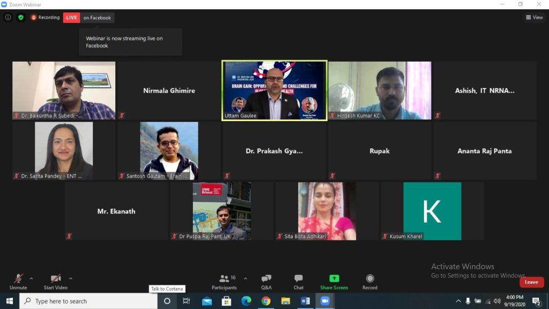Expand audio options arrow beside Unmute

(31, 279)
